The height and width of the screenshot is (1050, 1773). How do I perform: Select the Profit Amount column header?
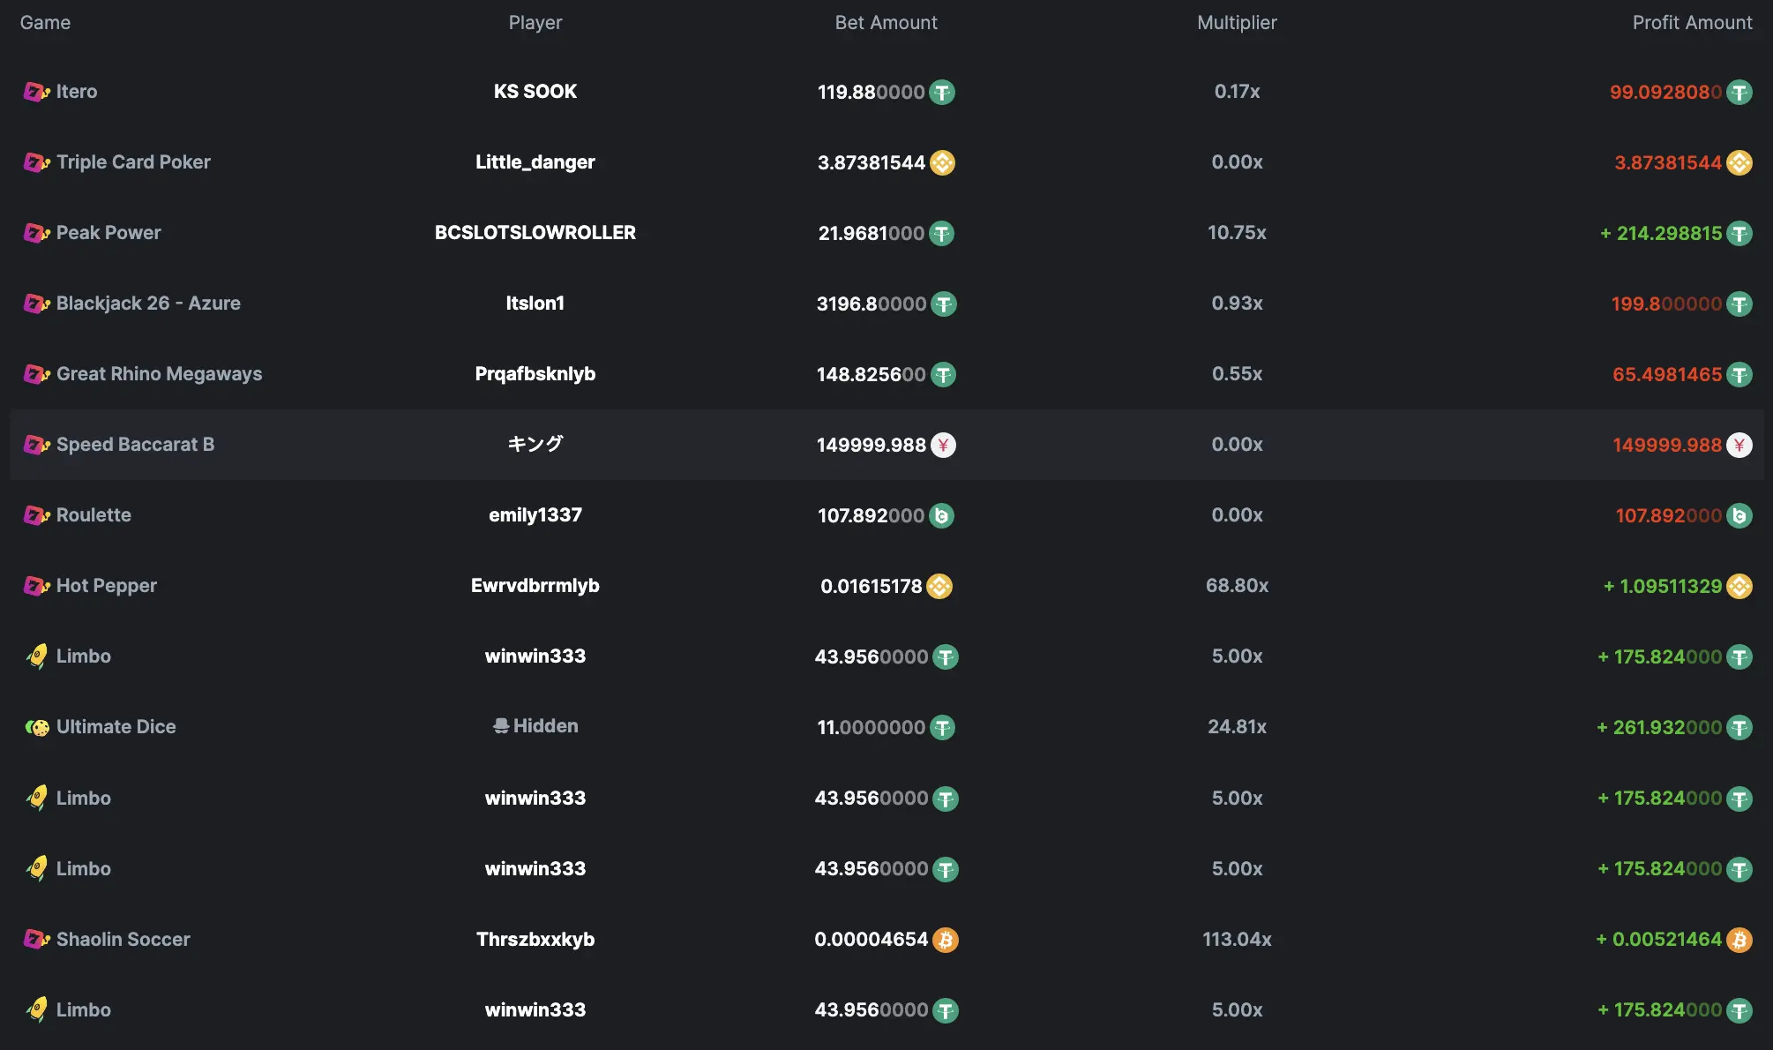[1692, 23]
